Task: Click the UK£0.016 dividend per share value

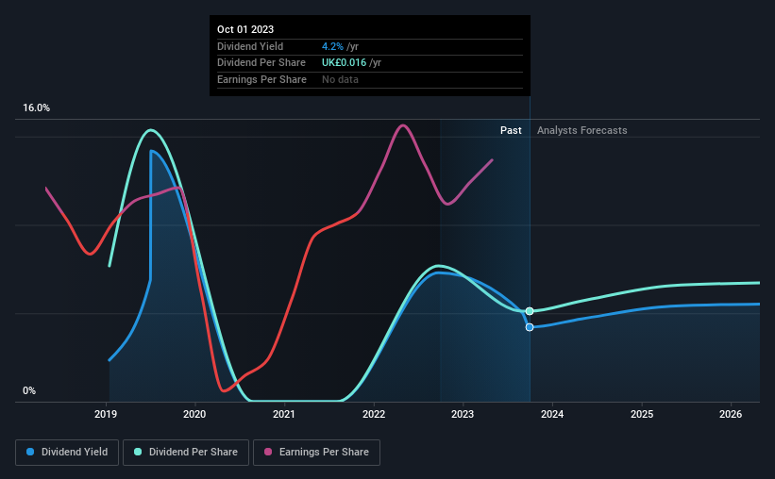Action: click(x=344, y=63)
